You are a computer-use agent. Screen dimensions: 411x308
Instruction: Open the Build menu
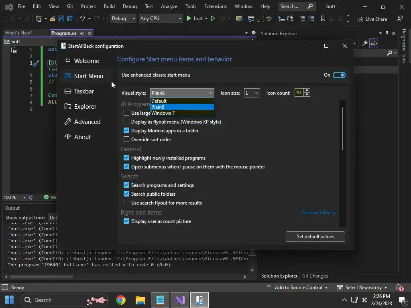tap(109, 6)
